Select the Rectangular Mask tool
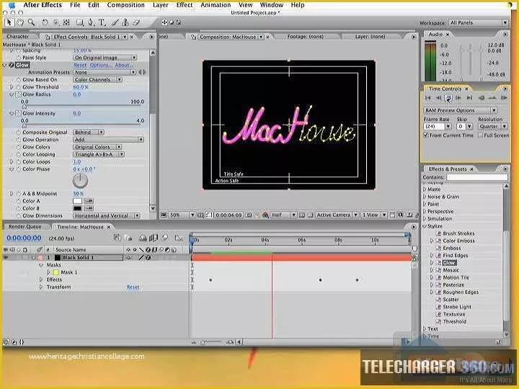This screenshot has width=519, height=389. [79, 22]
